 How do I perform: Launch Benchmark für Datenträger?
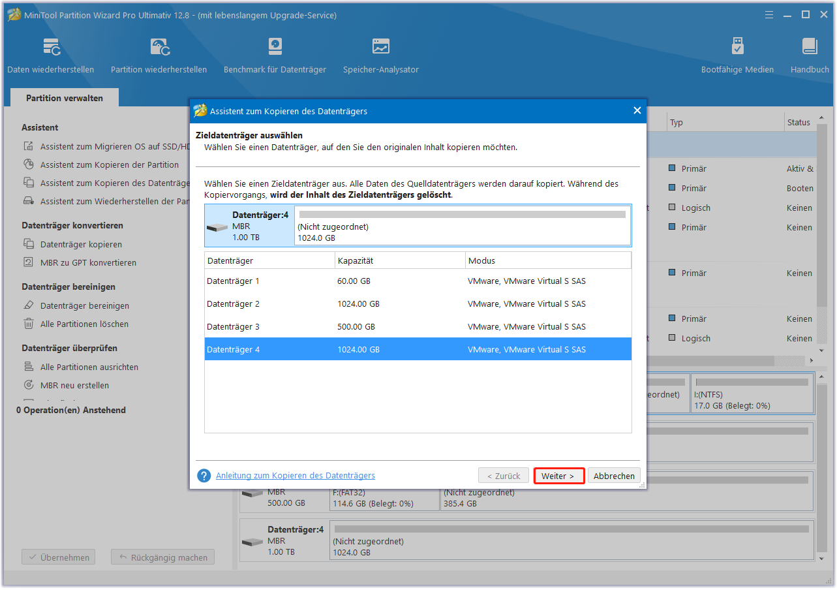pyautogui.click(x=275, y=55)
